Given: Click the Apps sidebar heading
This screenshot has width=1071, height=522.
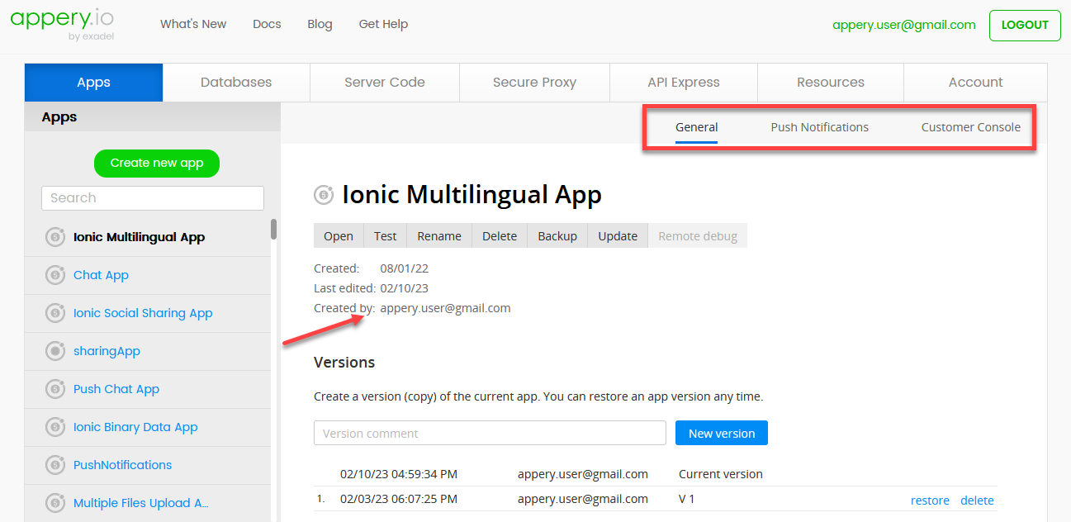Looking at the screenshot, I should tap(59, 117).
